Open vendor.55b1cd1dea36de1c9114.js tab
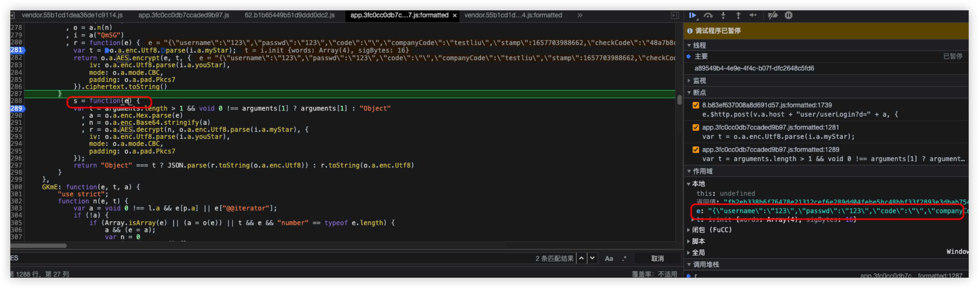The image size is (979, 288). coord(72,15)
